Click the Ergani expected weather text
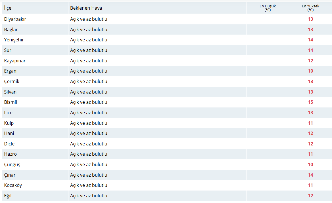Image resolution: width=332 pixels, height=203 pixels. point(89,71)
